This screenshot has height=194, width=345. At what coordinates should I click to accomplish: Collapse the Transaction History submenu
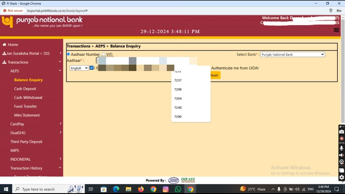(x=32, y=168)
